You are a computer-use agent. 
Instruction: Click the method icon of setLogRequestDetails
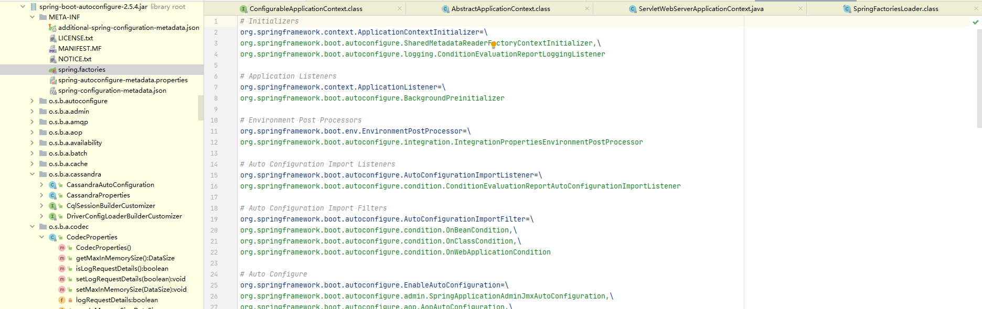coord(62,279)
